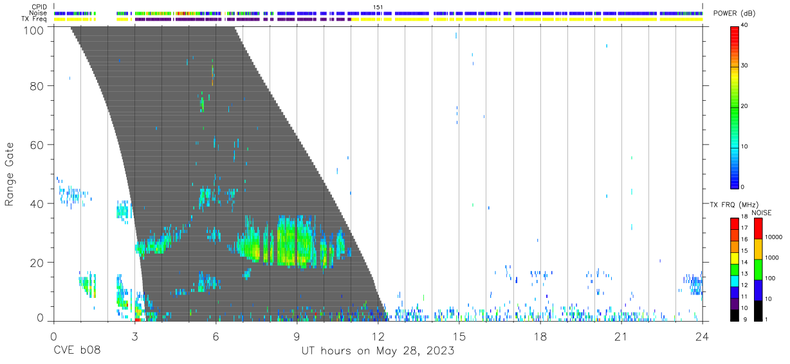This screenshot has height=364, width=790.
Task: Click the CPID label at top left
Action: click(x=38, y=7)
